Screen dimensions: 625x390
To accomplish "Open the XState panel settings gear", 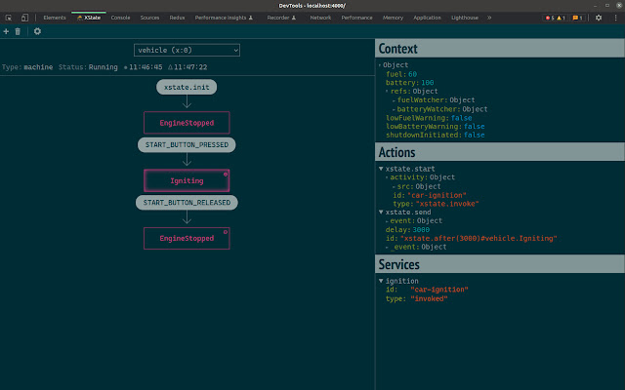I will click(37, 31).
